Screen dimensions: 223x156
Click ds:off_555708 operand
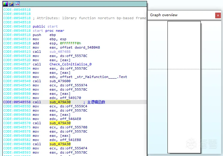click(74, 127)
